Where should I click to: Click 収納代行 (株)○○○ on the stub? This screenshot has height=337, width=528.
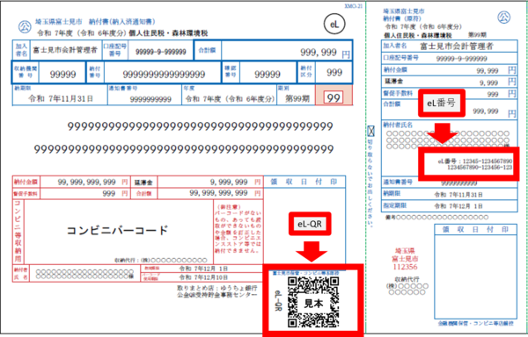tap(407, 286)
